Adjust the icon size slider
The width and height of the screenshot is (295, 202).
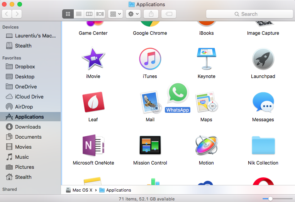270,199
